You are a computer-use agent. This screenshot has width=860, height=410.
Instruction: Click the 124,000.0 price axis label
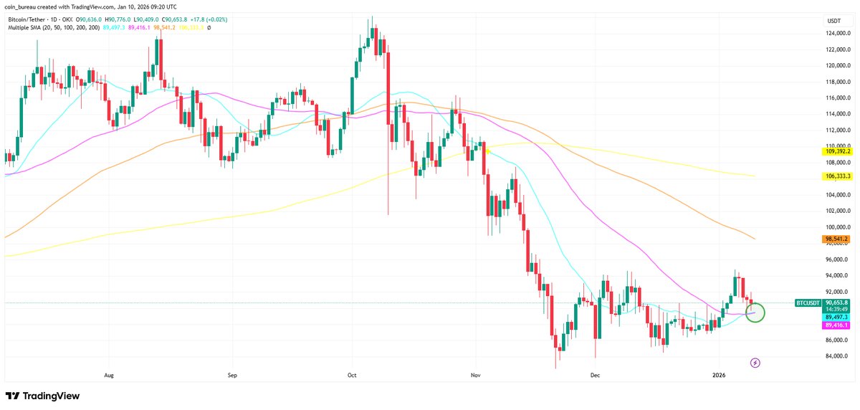[838, 34]
